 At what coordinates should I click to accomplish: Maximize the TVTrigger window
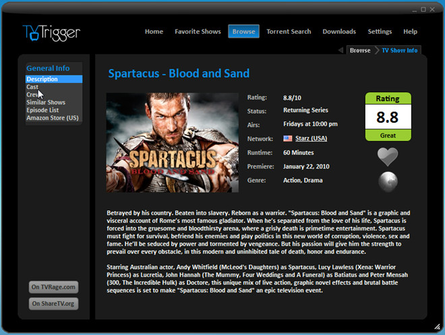click(423, 9)
